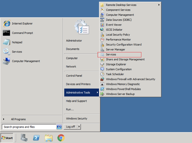Open the Log off options arrow
Screen dimensions: 192x143
pyautogui.click(x=79, y=127)
